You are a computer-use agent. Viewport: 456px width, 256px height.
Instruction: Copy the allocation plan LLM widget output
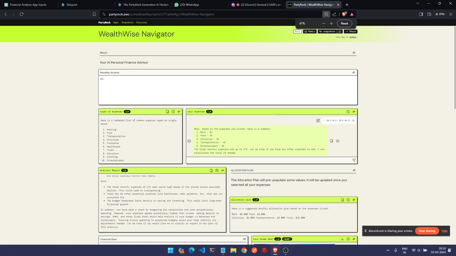click(x=342, y=200)
